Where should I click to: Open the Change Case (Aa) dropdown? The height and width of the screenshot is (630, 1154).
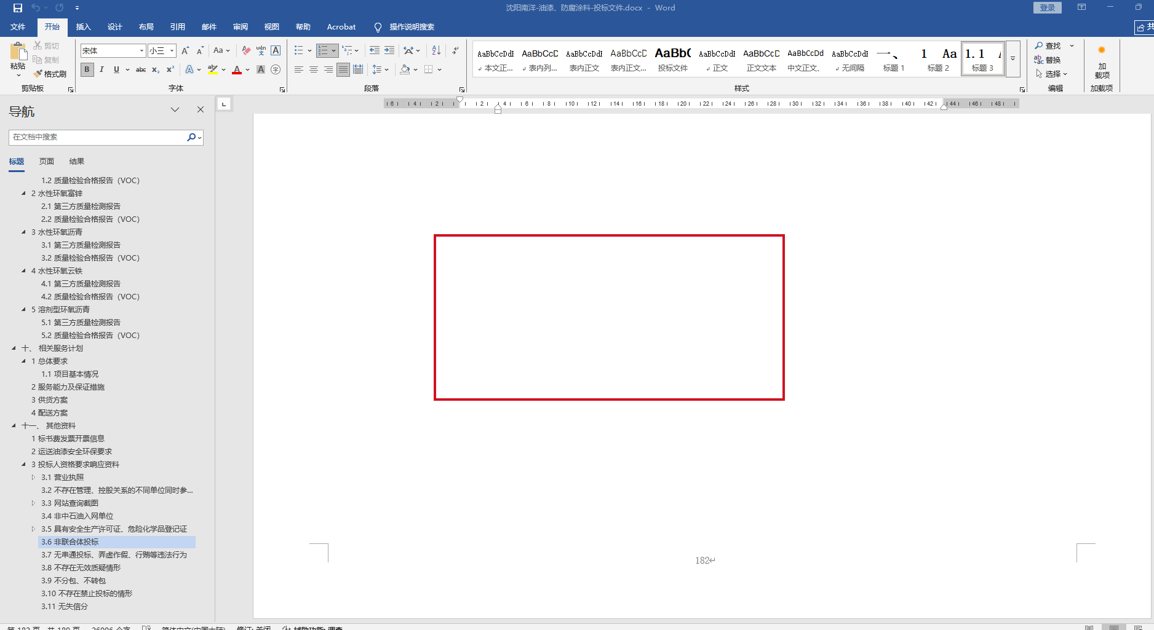pos(221,50)
